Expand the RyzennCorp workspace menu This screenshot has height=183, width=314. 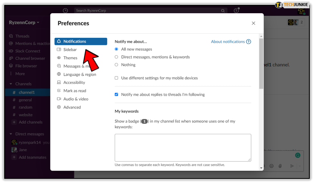coord(24,23)
